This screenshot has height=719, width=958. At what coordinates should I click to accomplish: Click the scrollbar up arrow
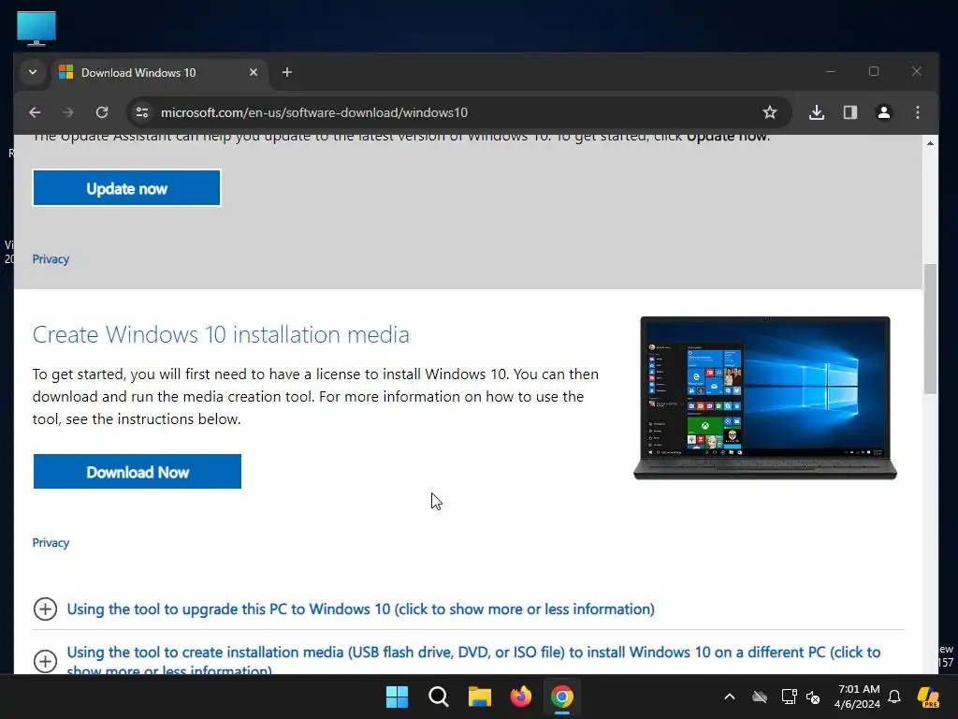click(x=930, y=143)
